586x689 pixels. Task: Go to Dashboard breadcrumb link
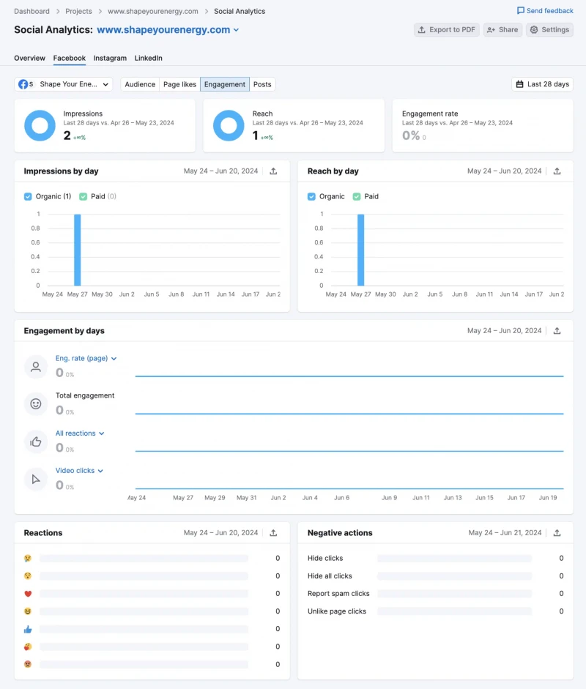(x=31, y=12)
